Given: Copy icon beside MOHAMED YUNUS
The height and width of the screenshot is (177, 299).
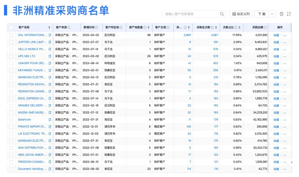Looking at the screenshot, I should 50,70.
